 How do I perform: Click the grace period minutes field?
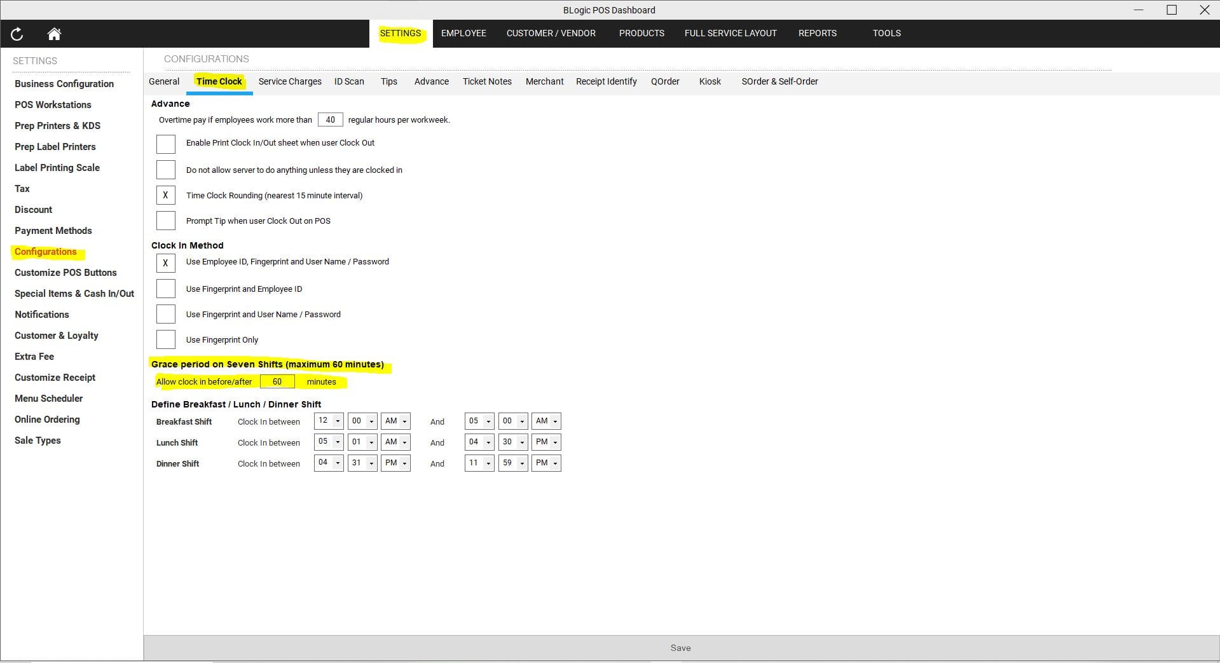coord(277,381)
